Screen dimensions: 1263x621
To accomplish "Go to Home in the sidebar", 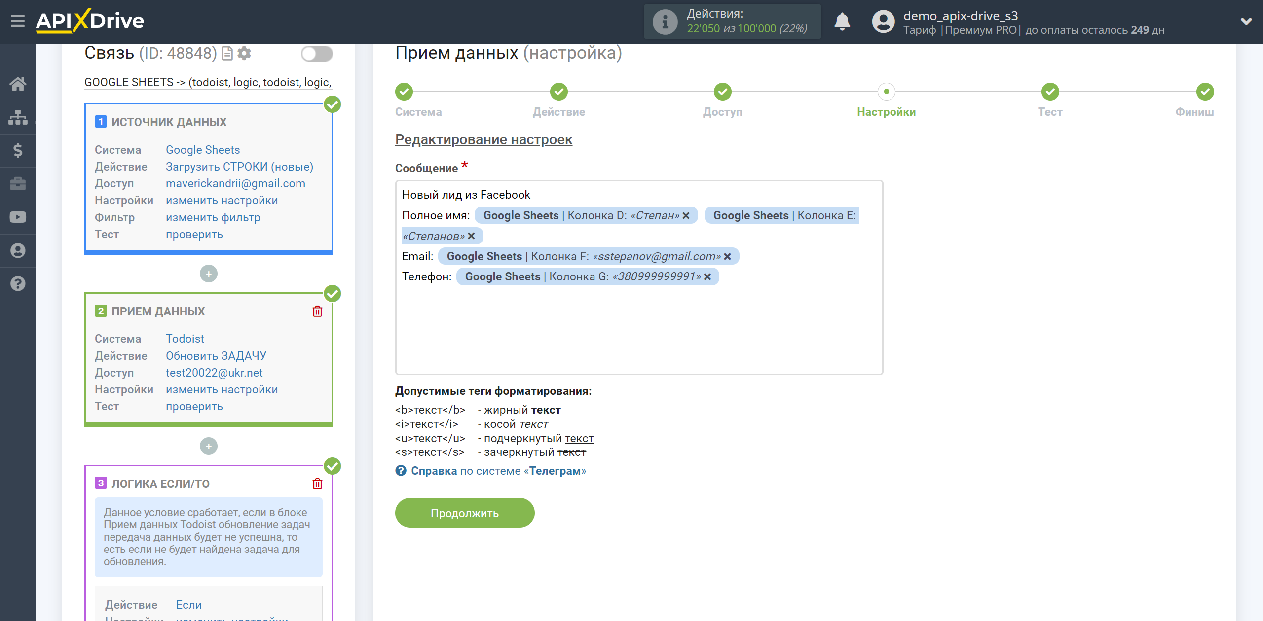I will [18, 84].
